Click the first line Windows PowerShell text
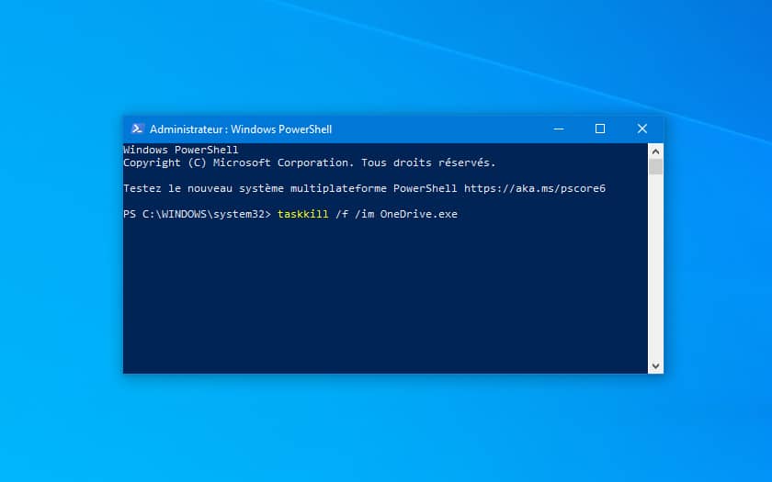The height and width of the screenshot is (482, 772). [x=181, y=150]
